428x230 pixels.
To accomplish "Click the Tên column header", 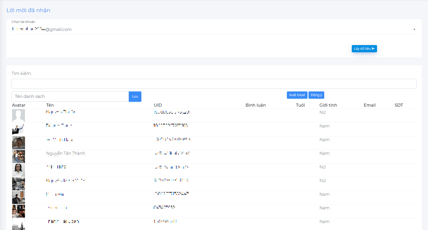I will click(x=50, y=105).
